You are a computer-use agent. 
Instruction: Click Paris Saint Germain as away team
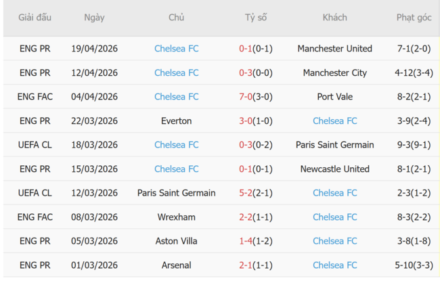pos(334,145)
